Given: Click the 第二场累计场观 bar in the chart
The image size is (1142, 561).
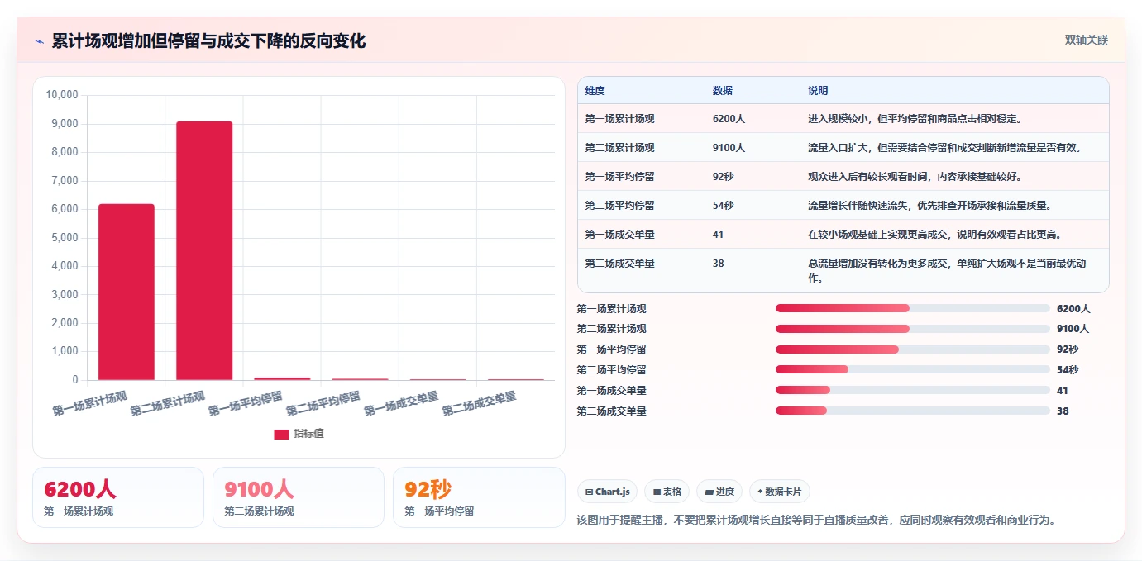Looking at the screenshot, I should 204,250.
